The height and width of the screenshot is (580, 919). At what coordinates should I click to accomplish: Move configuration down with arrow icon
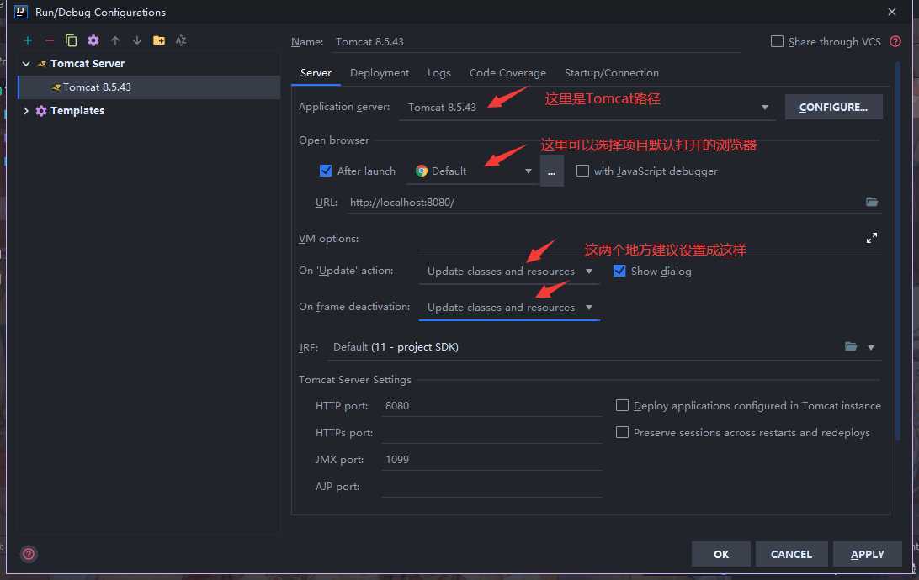136,40
